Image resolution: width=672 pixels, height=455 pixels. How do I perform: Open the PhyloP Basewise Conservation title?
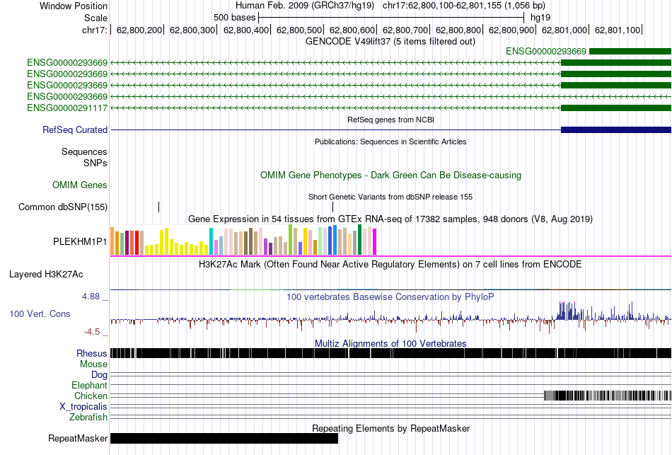(390, 296)
